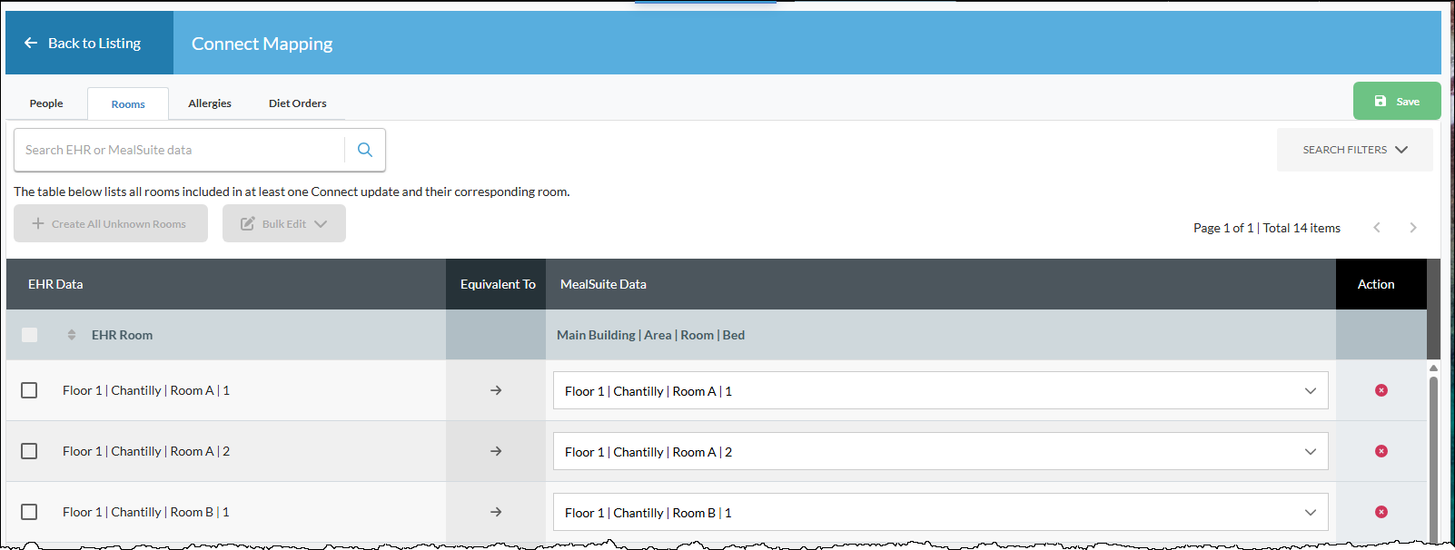The image size is (1455, 550).
Task: Open the Allergies tab
Action: coord(210,103)
